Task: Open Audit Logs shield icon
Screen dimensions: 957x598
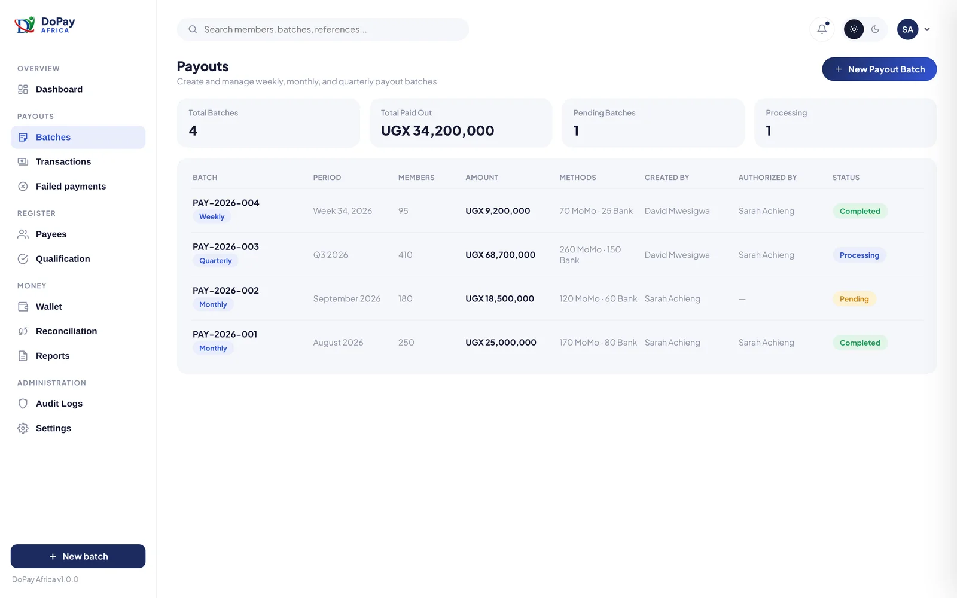Action: (x=23, y=404)
